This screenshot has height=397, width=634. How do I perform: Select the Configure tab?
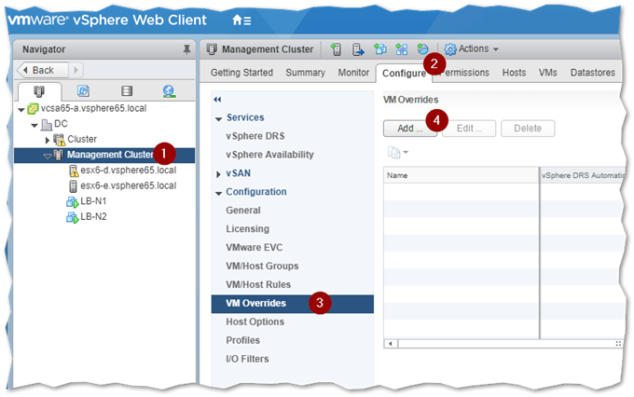click(x=404, y=74)
